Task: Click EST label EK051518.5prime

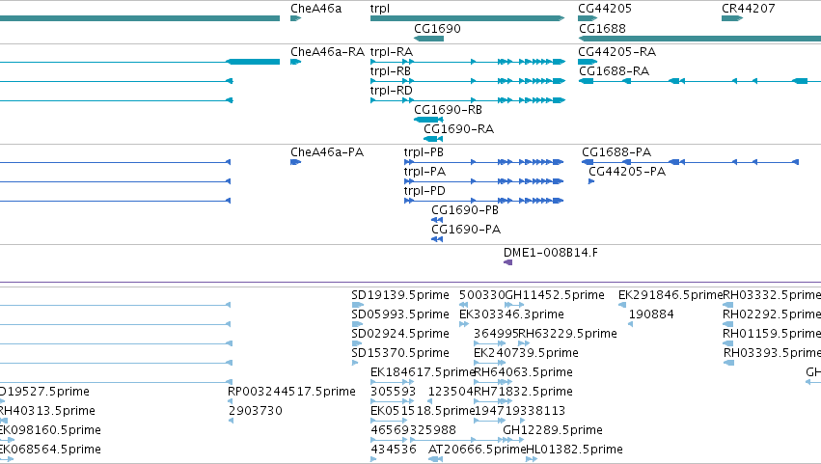Action: tap(422, 412)
